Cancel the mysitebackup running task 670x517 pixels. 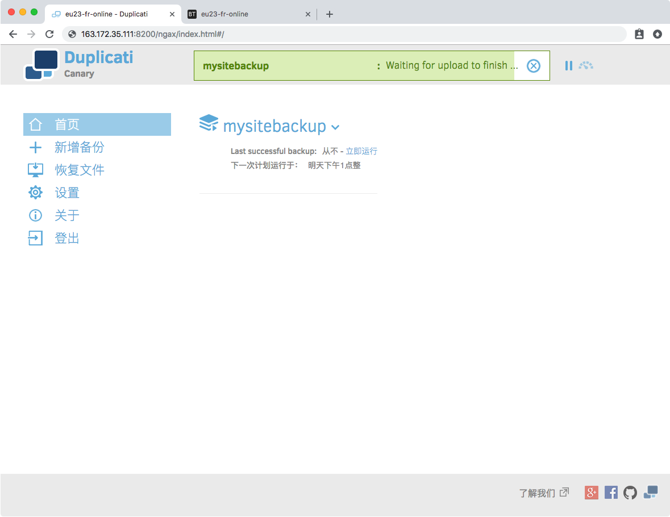[533, 66]
